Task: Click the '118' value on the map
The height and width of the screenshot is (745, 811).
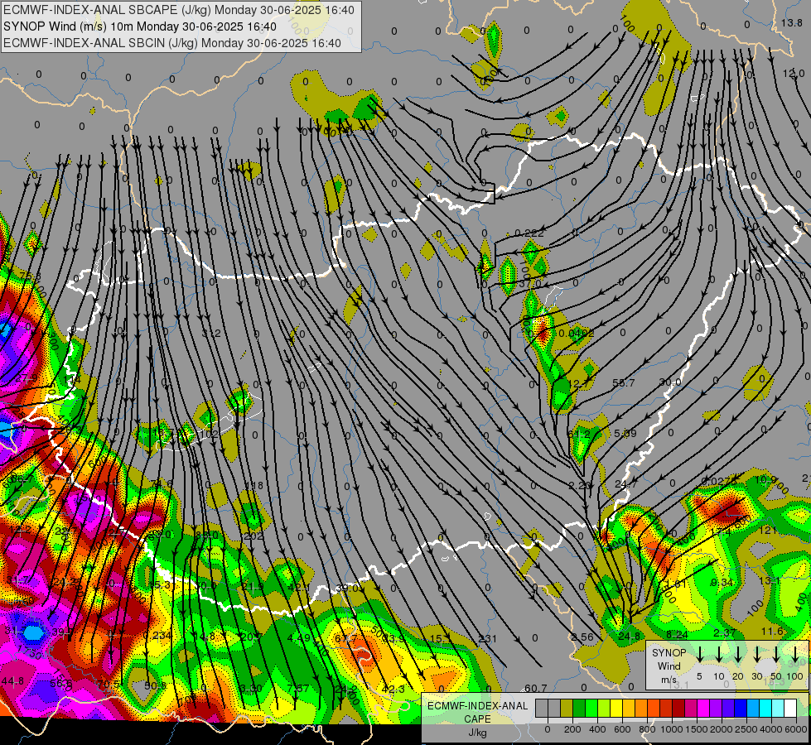Action: coord(254,485)
